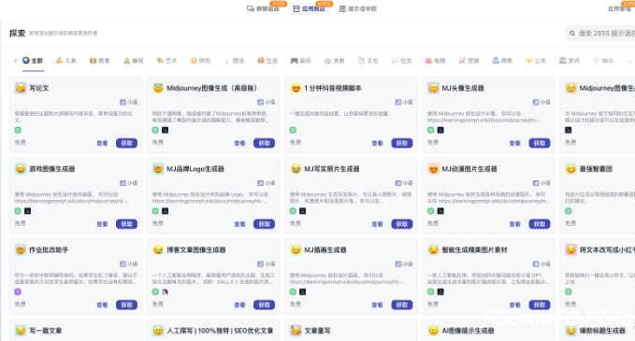635x341 pixels.
Task: Select the 想法 lightbulb category
Action: 234,61
